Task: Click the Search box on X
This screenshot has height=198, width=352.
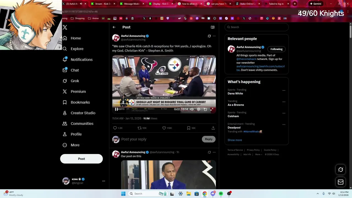Action: pos(257,27)
